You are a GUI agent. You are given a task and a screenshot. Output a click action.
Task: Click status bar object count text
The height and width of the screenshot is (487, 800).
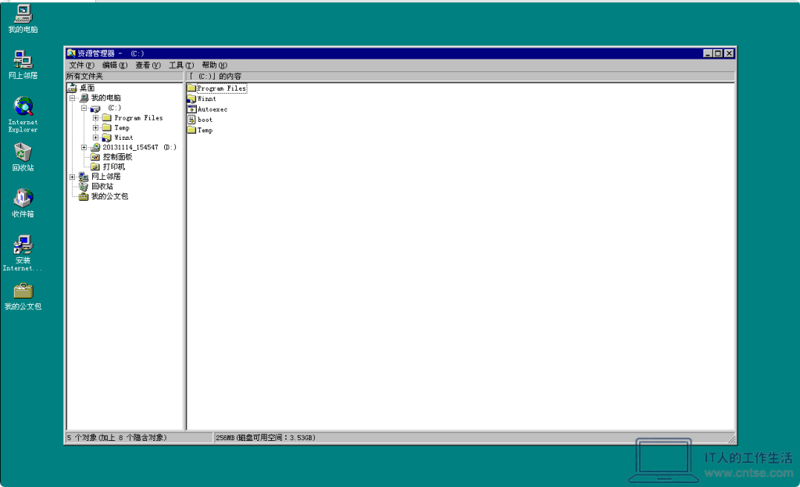[117, 438]
